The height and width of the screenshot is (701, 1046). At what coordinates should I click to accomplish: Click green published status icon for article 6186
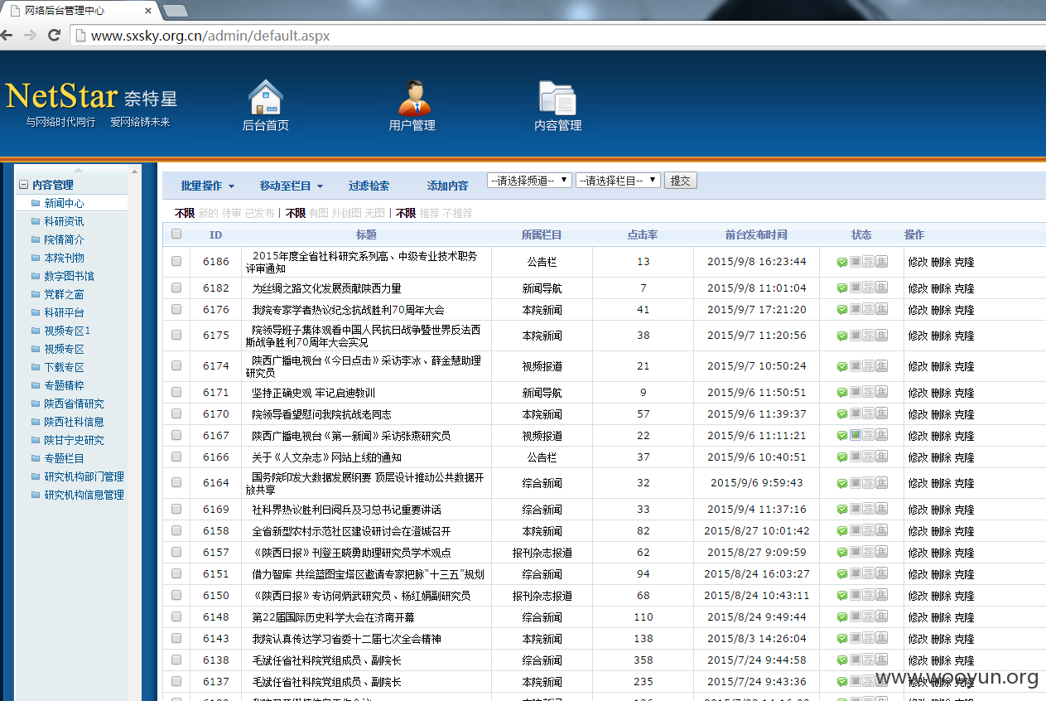click(x=842, y=262)
